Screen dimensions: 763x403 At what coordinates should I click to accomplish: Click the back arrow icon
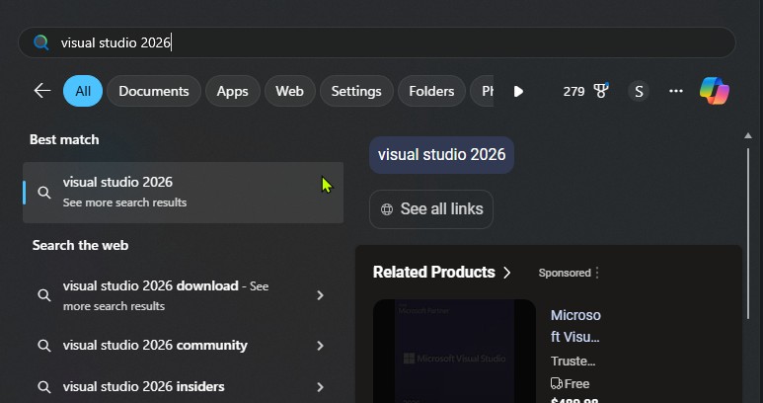tap(42, 91)
